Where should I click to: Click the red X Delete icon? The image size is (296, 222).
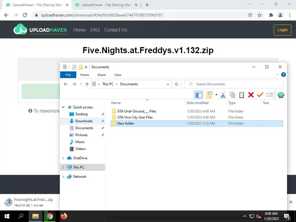tap(251, 95)
